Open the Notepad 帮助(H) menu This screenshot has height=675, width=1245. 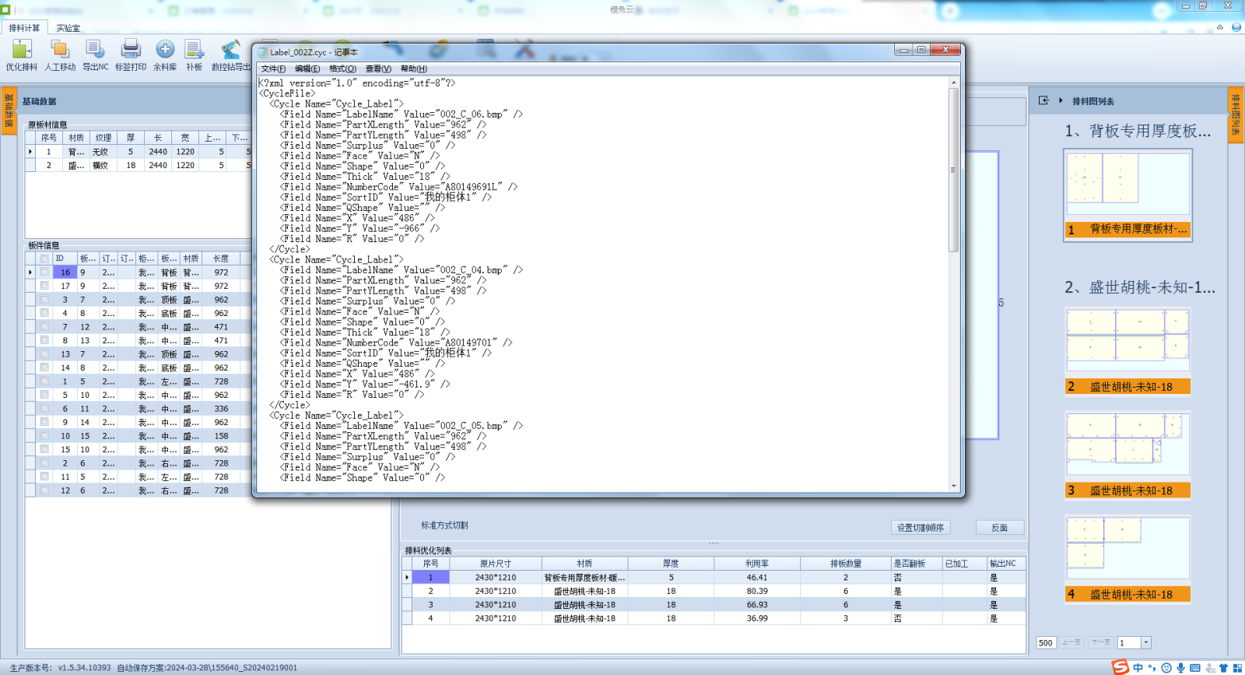pos(413,69)
